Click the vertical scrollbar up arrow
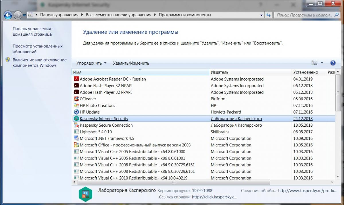Viewport: 344px width, 205px height. (338, 71)
